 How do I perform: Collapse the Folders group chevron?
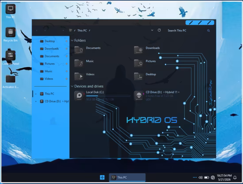[x=72, y=41]
